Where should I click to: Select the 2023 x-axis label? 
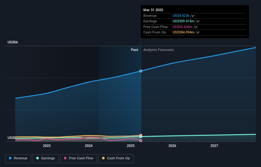click(x=47, y=146)
